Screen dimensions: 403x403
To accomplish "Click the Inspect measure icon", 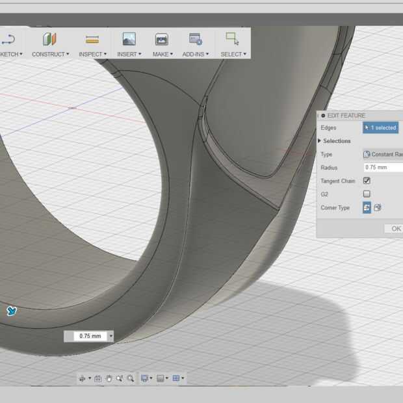I will tap(92, 39).
